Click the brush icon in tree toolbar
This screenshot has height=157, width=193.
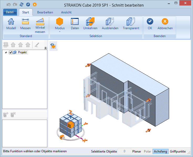coord(37,45)
